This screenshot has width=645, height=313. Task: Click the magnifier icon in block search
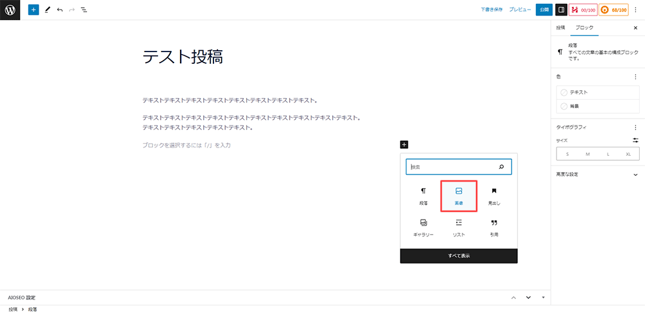pyautogui.click(x=501, y=167)
